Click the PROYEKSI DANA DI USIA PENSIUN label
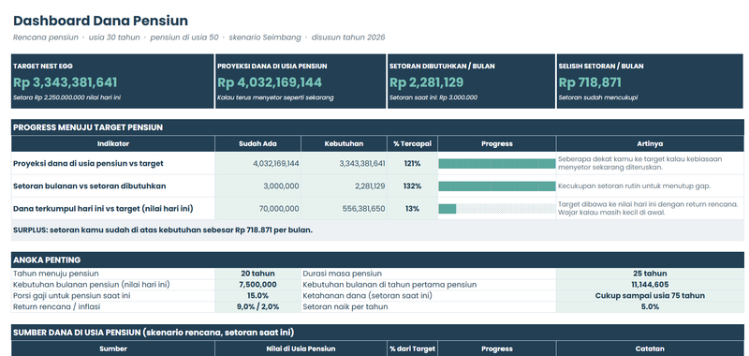The width and height of the screenshot is (749, 356). click(272, 67)
